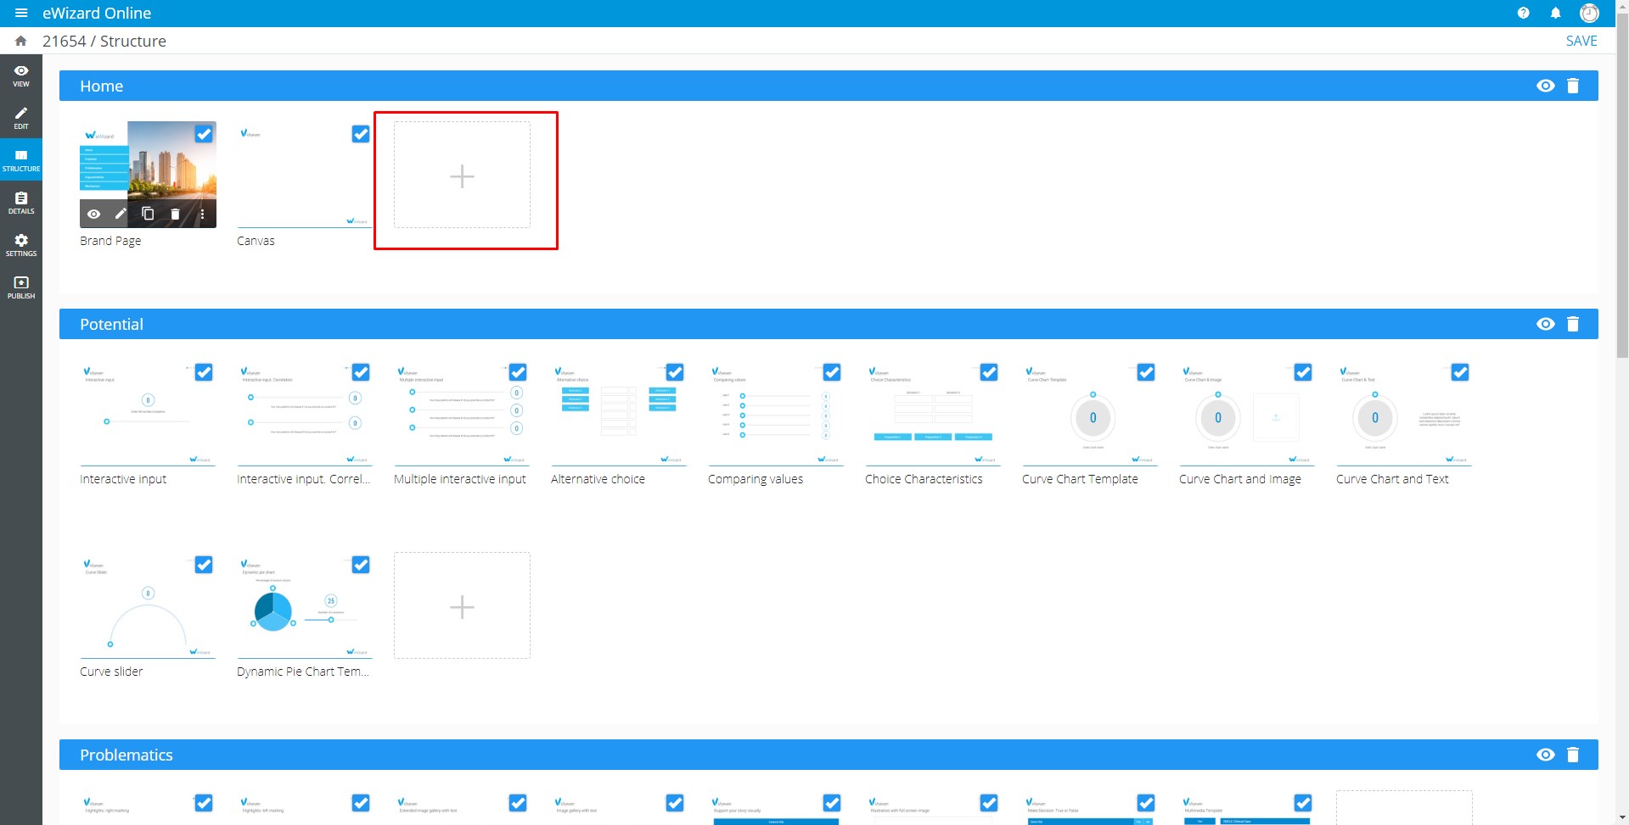Toggle visibility of the Home chapter
This screenshot has width=1629, height=825.
coord(1545,86)
